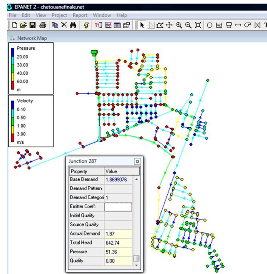The image size is (267, 274).
Task: Choose the Select Vertex tool
Action: click(x=151, y=25)
